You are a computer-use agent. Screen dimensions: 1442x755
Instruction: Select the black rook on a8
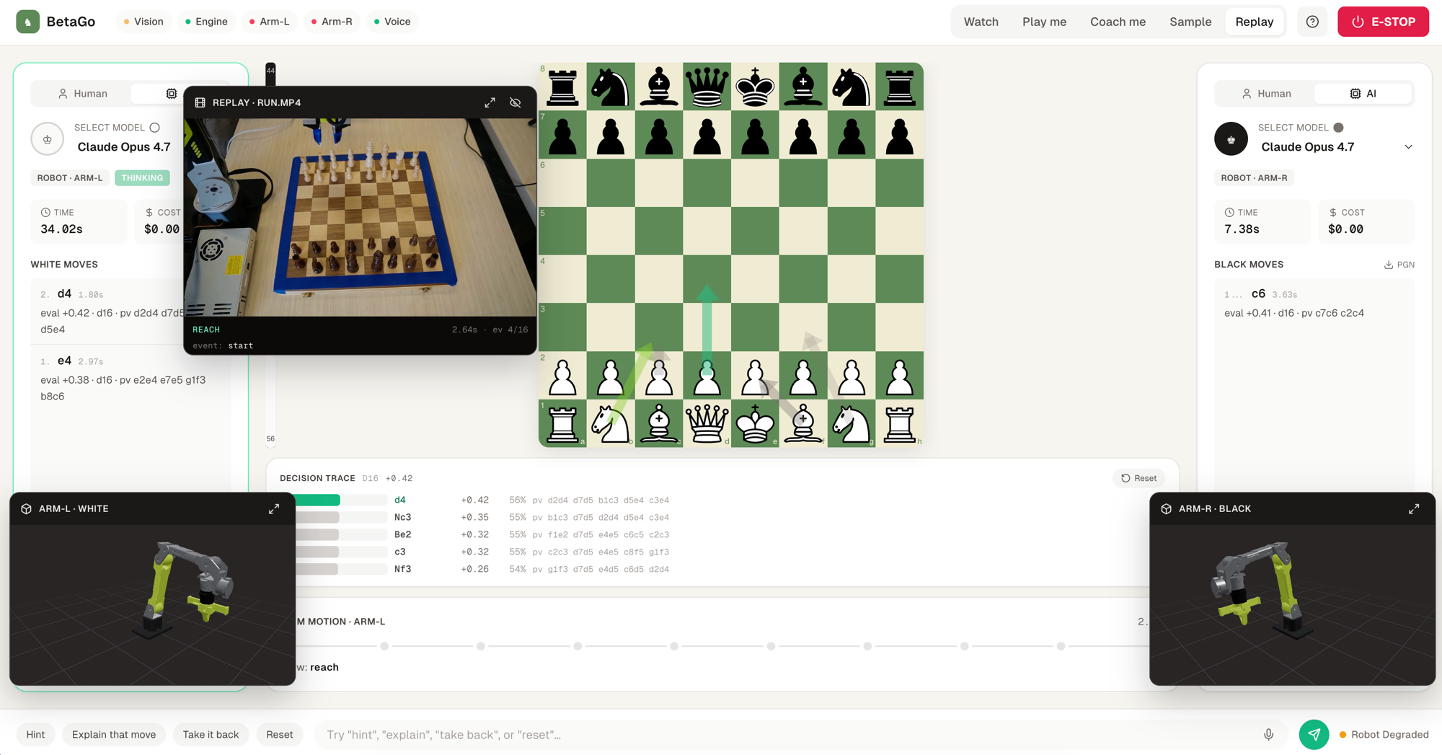(562, 87)
